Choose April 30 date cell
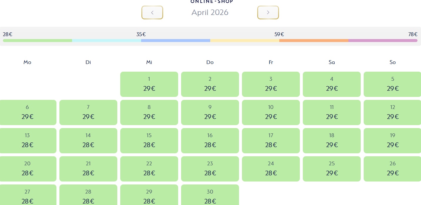The image size is (421, 205). tap(210, 195)
